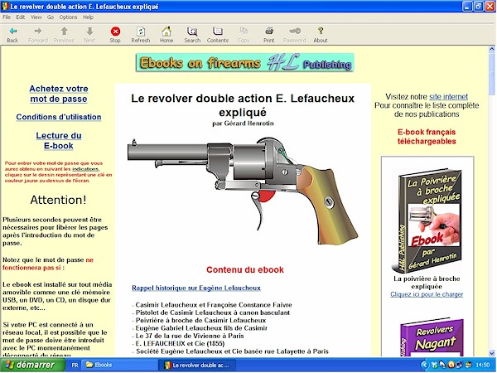The height and width of the screenshot is (373, 497).
Task: Open the View menu
Action: pyautogui.click(x=36, y=17)
